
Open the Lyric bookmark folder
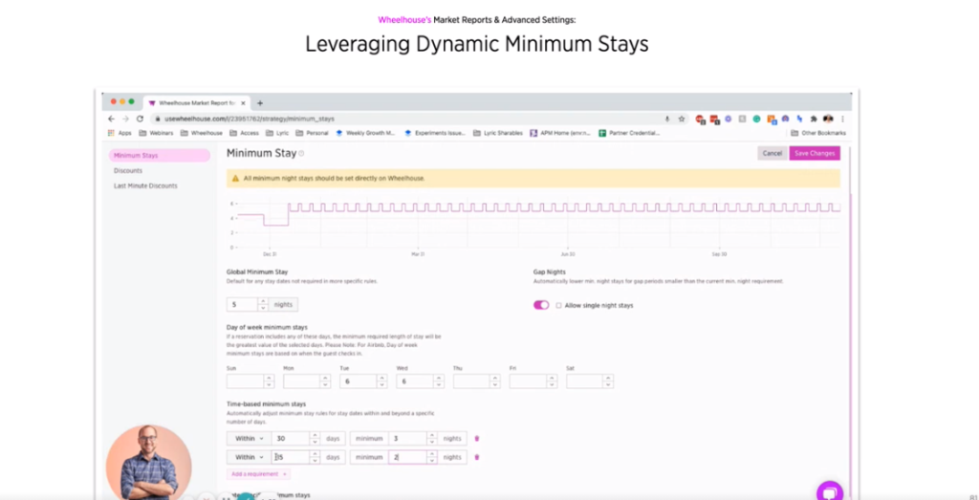[277, 133]
